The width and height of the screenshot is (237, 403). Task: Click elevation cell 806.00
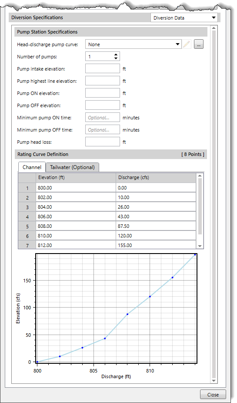[76, 217]
